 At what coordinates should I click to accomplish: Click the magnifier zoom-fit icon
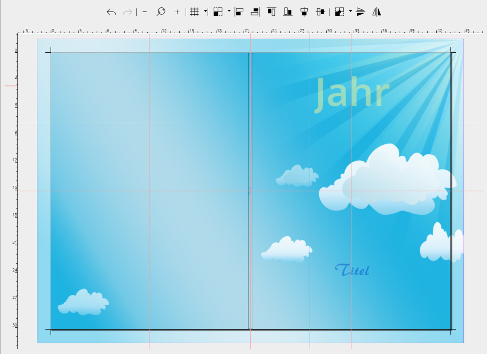161,12
